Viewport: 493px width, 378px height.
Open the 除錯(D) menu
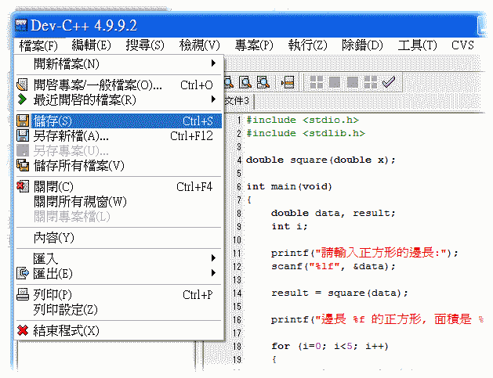tap(362, 45)
